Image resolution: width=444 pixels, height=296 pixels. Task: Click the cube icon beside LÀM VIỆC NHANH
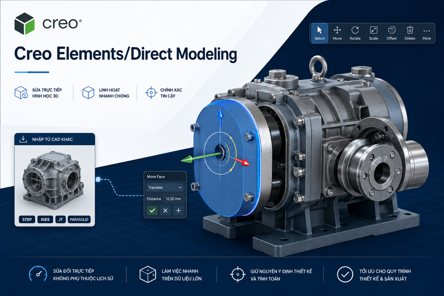point(148,274)
